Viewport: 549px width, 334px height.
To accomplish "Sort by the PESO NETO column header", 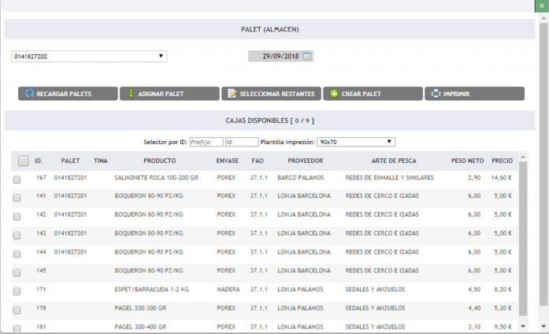I will 466,161.
